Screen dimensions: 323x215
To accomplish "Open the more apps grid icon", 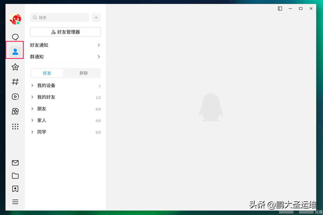I will click(x=15, y=126).
